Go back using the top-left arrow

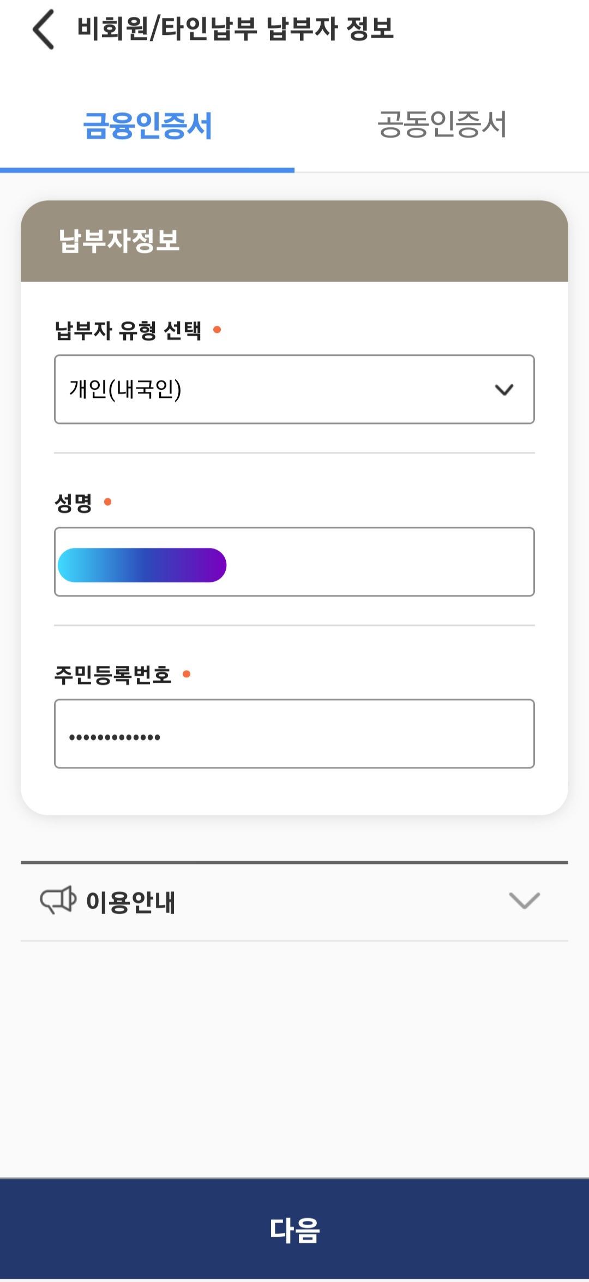44,29
